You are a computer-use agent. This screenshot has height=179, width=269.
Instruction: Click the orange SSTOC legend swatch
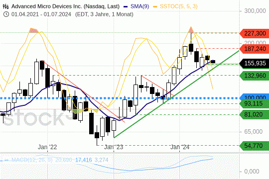(155, 6)
